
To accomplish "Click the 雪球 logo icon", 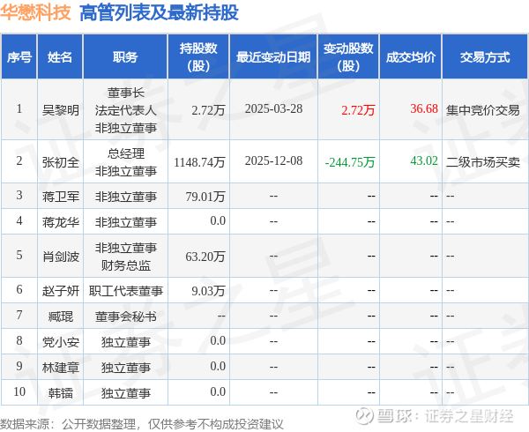I will (365, 415).
